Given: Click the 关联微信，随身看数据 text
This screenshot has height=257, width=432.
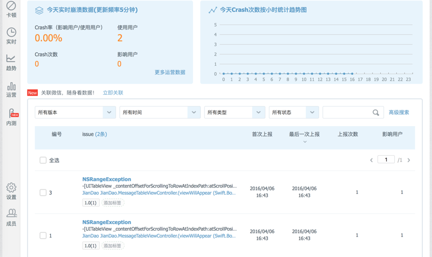Looking at the screenshot, I should (68, 93).
